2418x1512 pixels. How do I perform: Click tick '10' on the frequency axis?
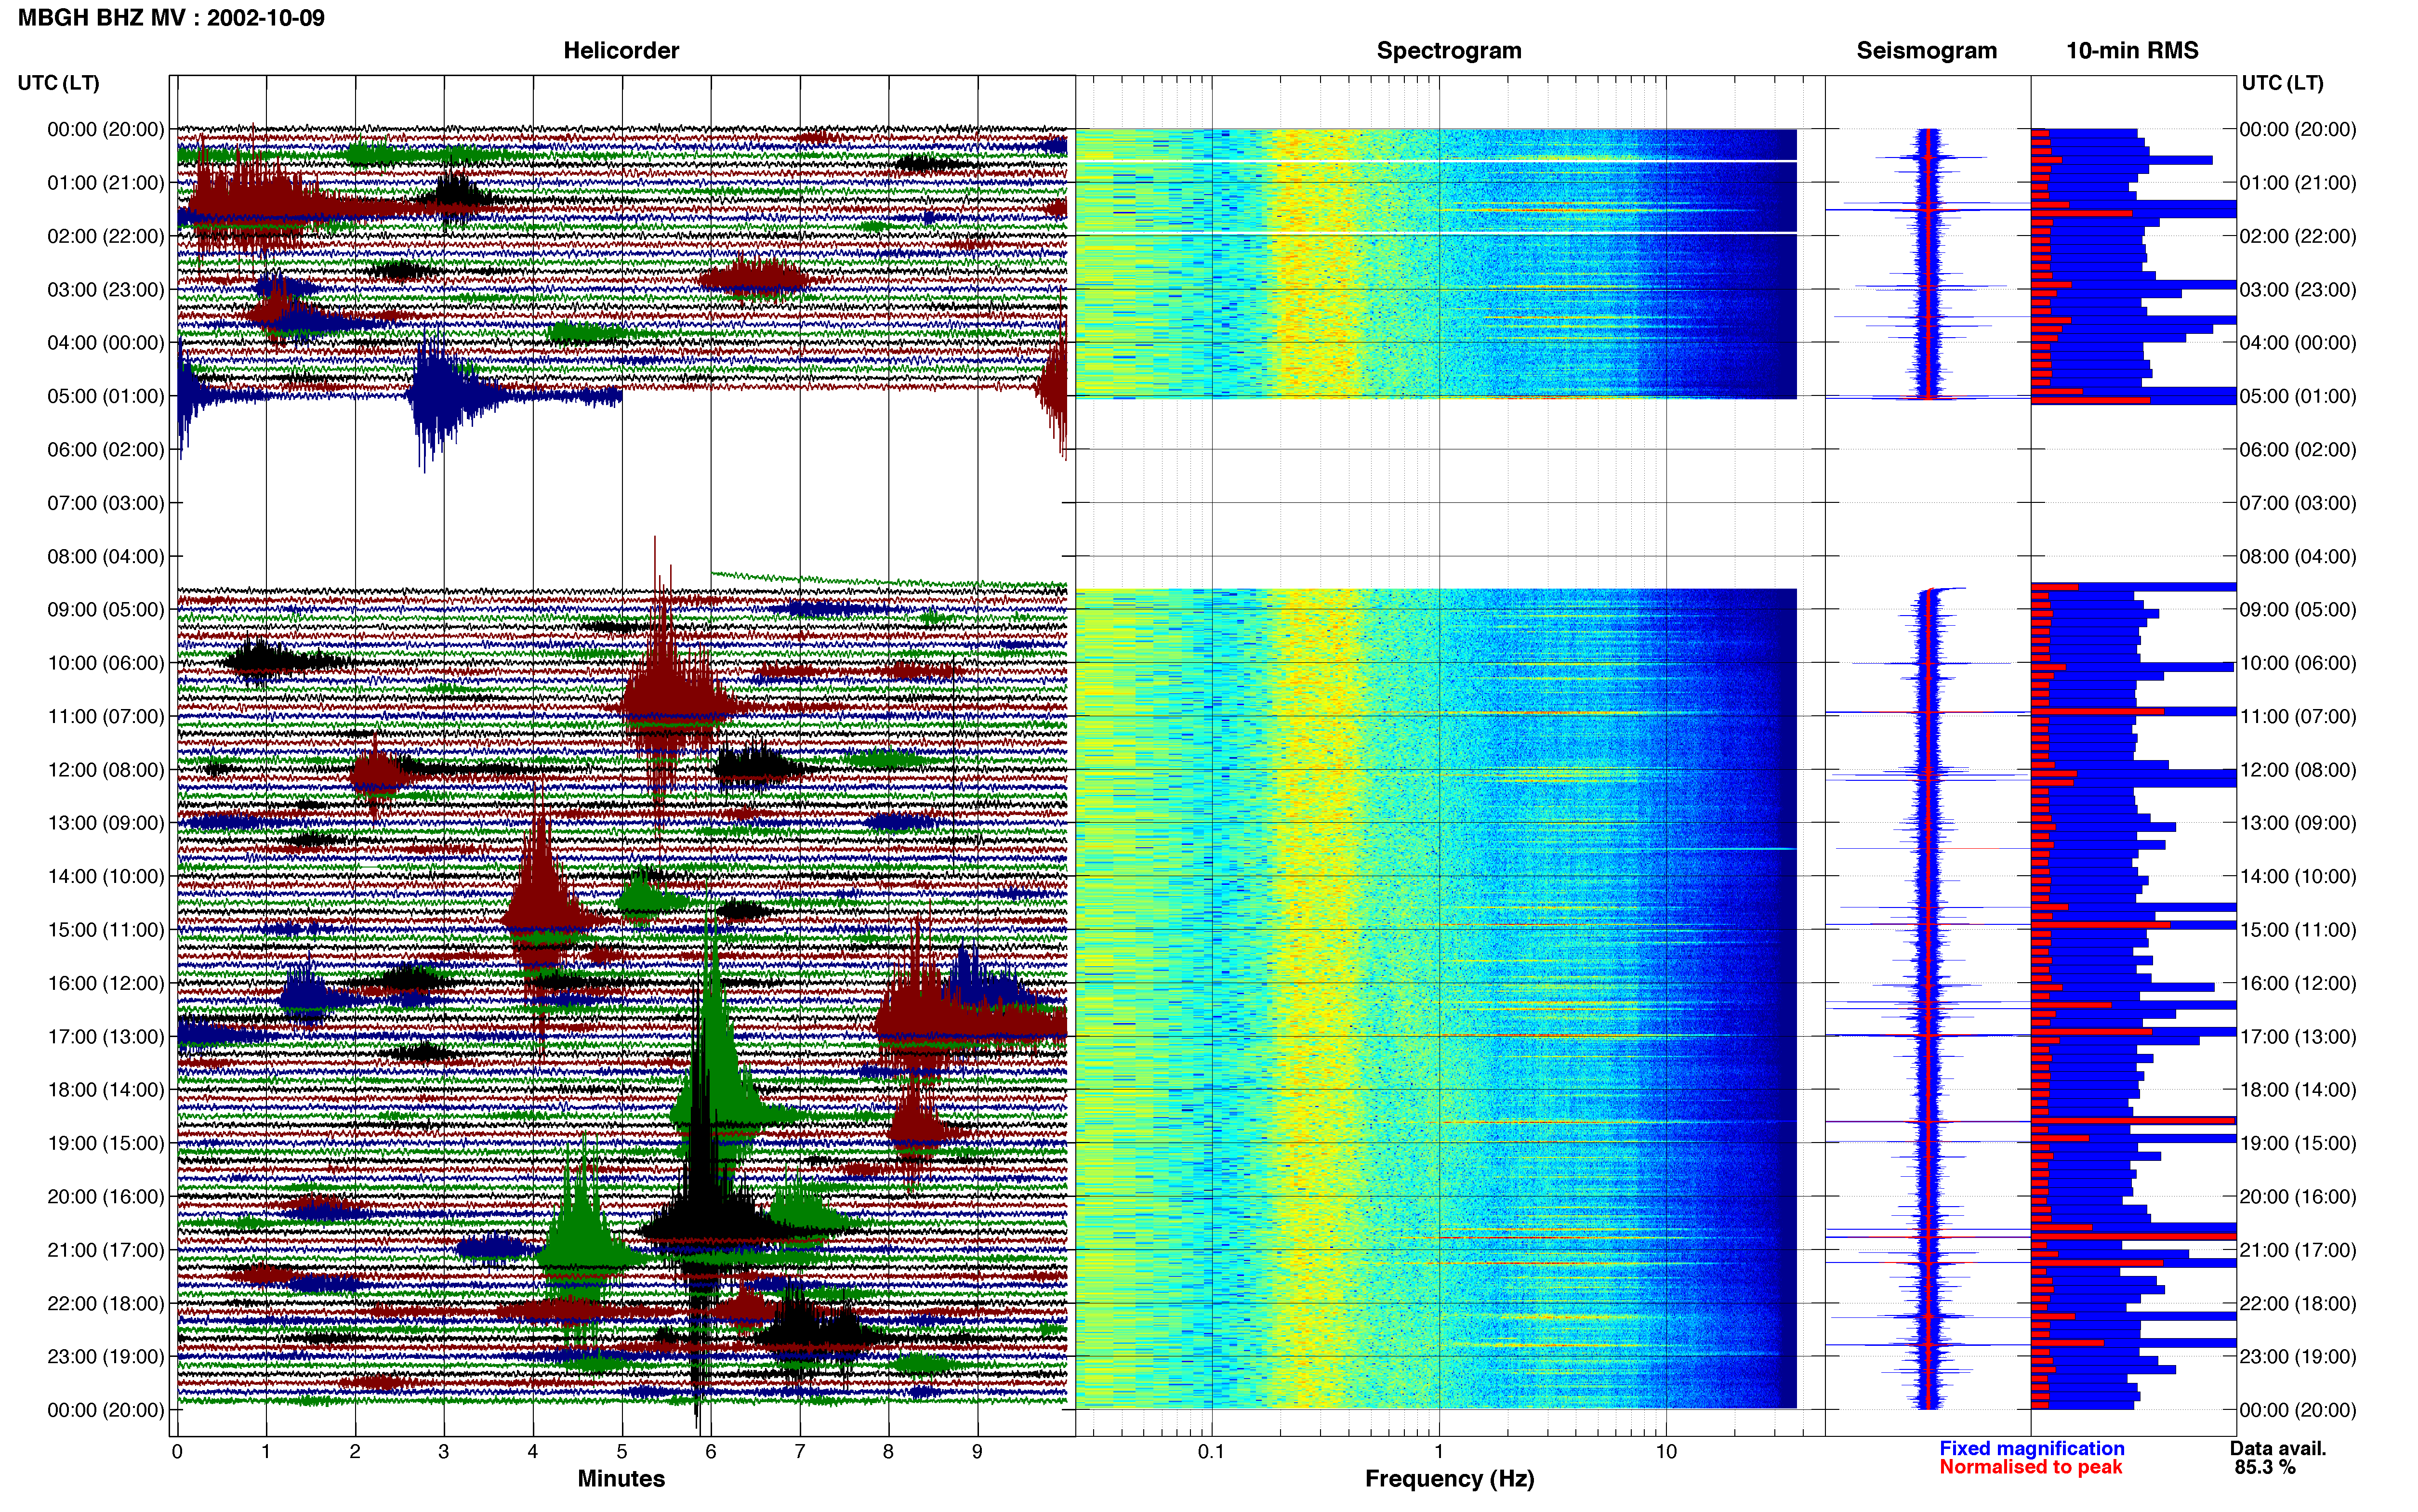[1666, 1452]
